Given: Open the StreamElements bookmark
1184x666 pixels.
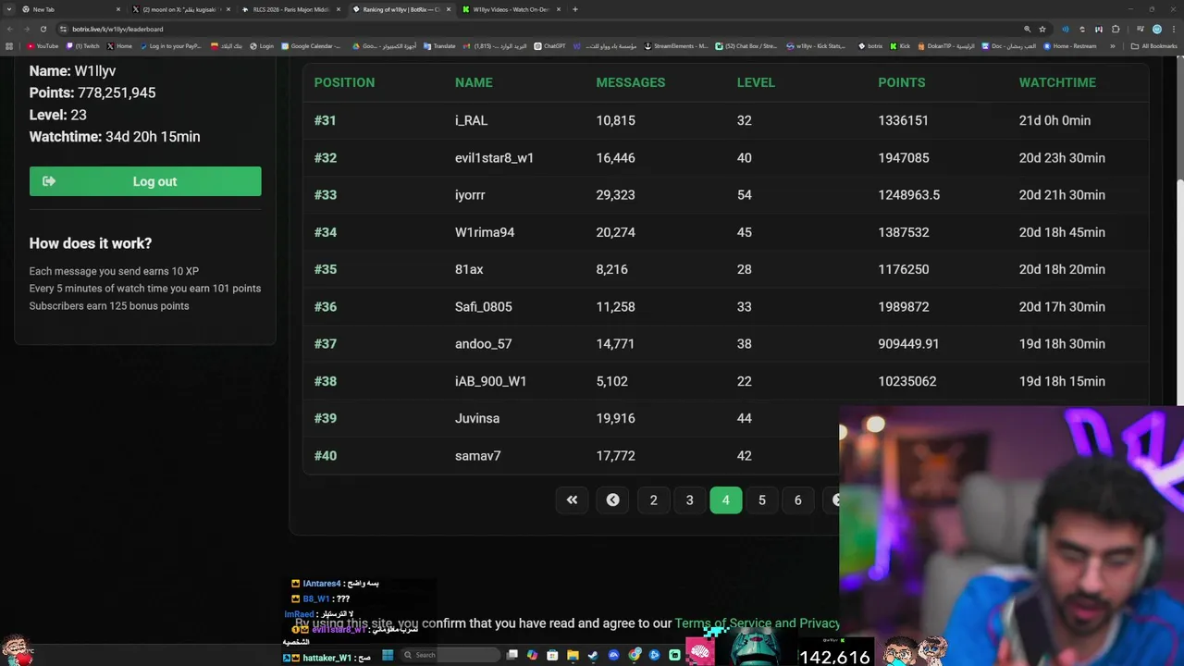Looking at the screenshot, I should [676, 45].
